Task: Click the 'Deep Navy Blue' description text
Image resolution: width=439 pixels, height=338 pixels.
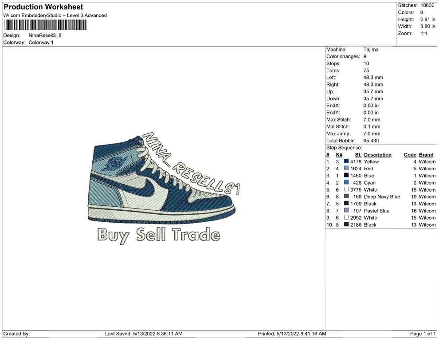Action: tap(382, 197)
